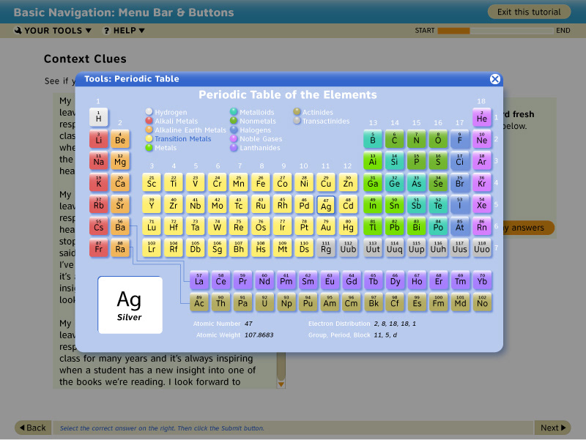Select the Uranium (U) element tile
Image resolution: width=586 pixels, height=440 pixels.
pos(264,302)
